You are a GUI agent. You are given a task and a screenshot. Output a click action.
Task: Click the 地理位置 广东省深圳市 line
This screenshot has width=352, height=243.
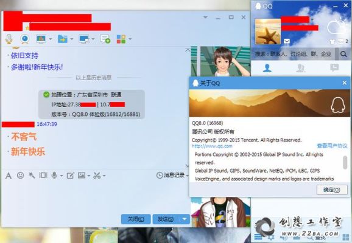click(86, 95)
